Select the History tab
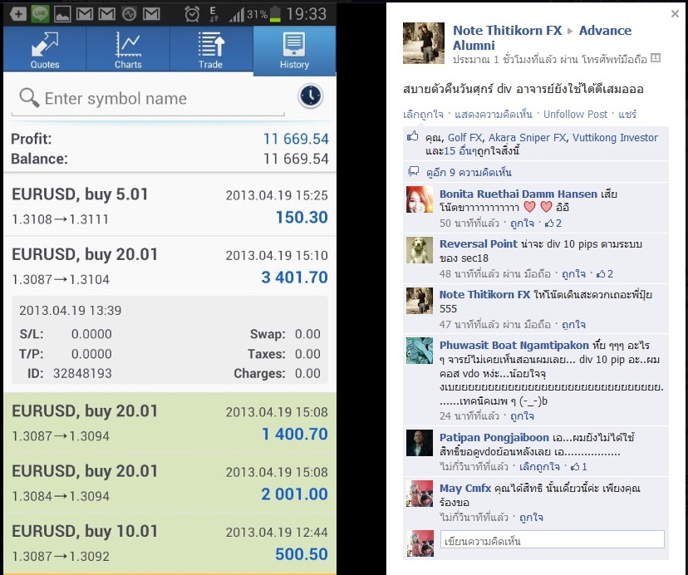Screen dimensions: 688x575 coord(294,50)
